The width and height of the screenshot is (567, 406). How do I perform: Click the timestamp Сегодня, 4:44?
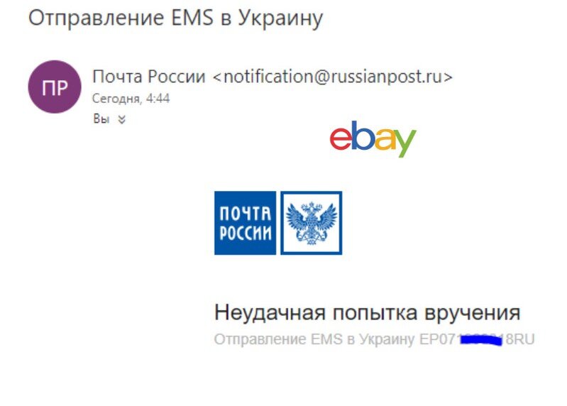(131, 99)
